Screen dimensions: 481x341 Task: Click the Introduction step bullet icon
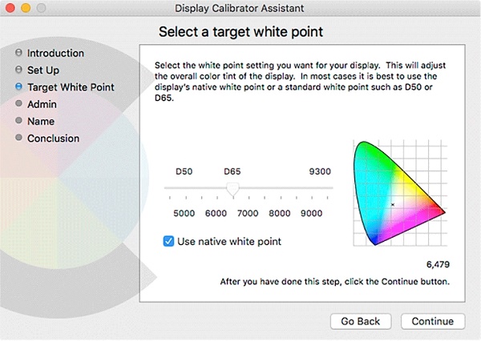click(18, 53)
